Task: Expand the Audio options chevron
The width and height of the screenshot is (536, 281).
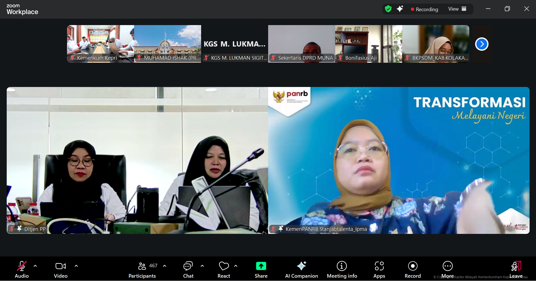Action: [35, 266]
